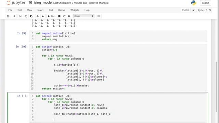
Task: Open the File menu
Action: 10,10
